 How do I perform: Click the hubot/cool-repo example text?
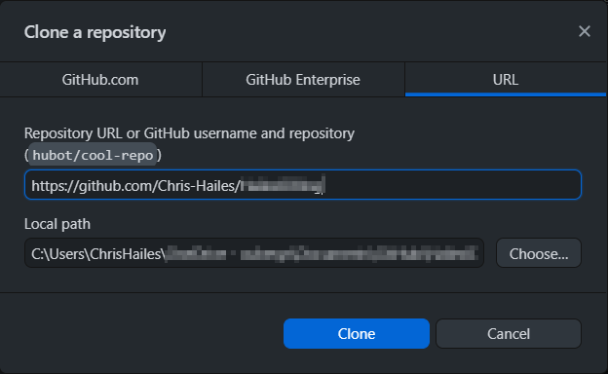coord(94,155)
